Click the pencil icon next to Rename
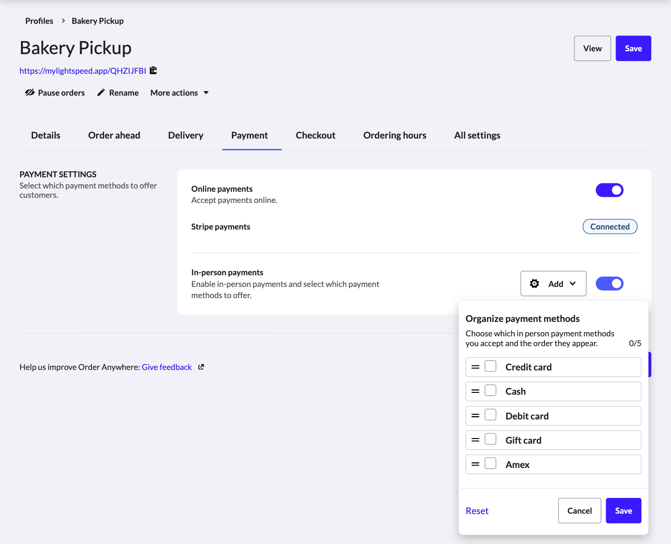671x544 pixels. [100, 92]
